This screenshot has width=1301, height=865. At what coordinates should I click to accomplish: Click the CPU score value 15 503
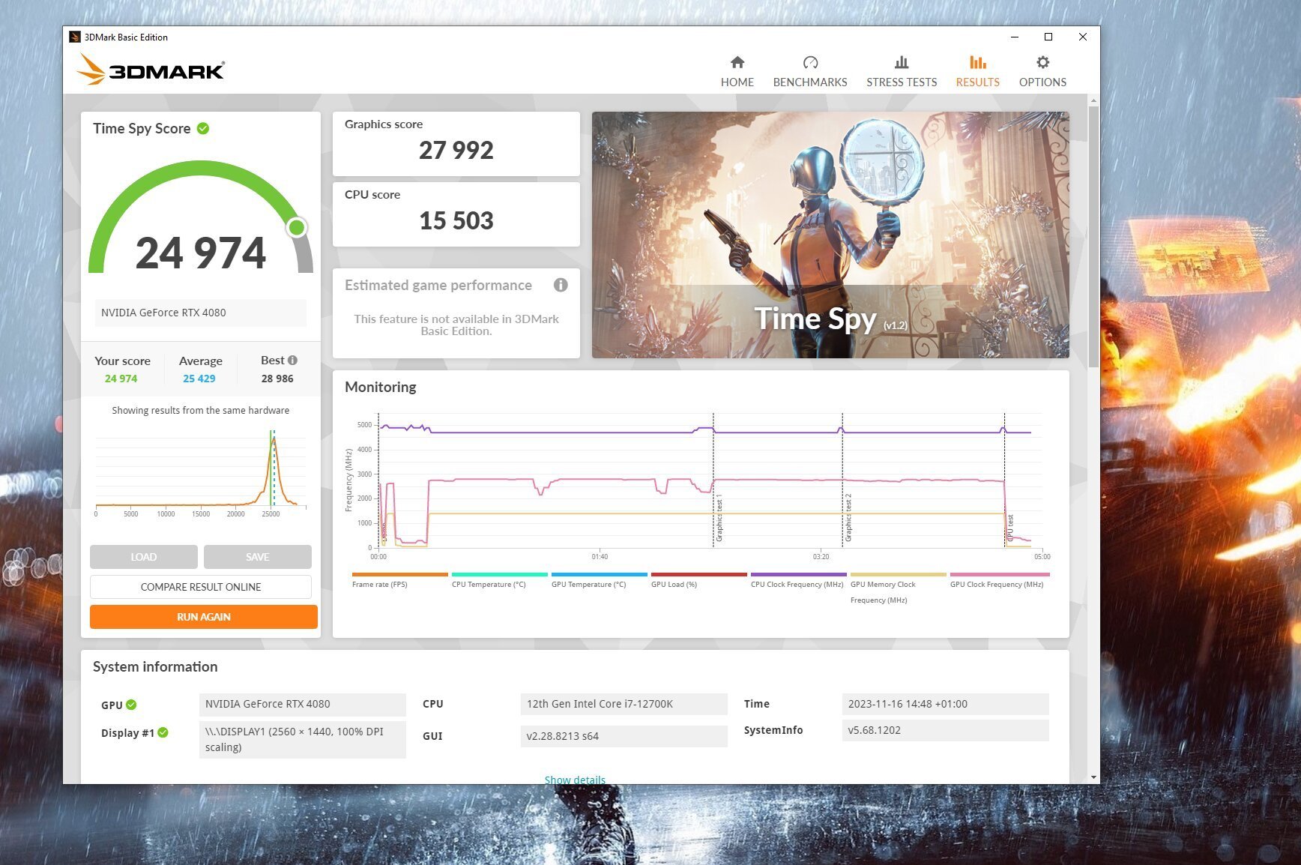[x=456, y=220]
